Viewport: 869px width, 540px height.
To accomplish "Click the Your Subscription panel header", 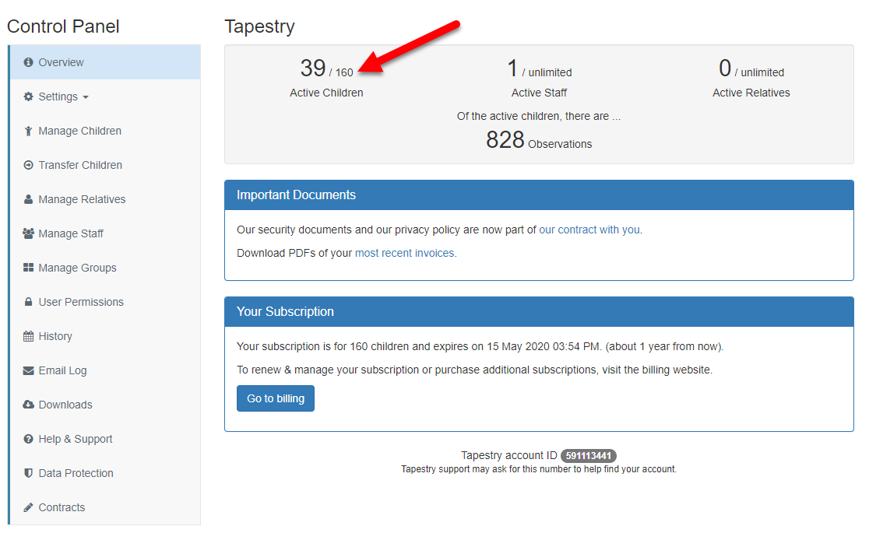I will (x=539, y=312).
